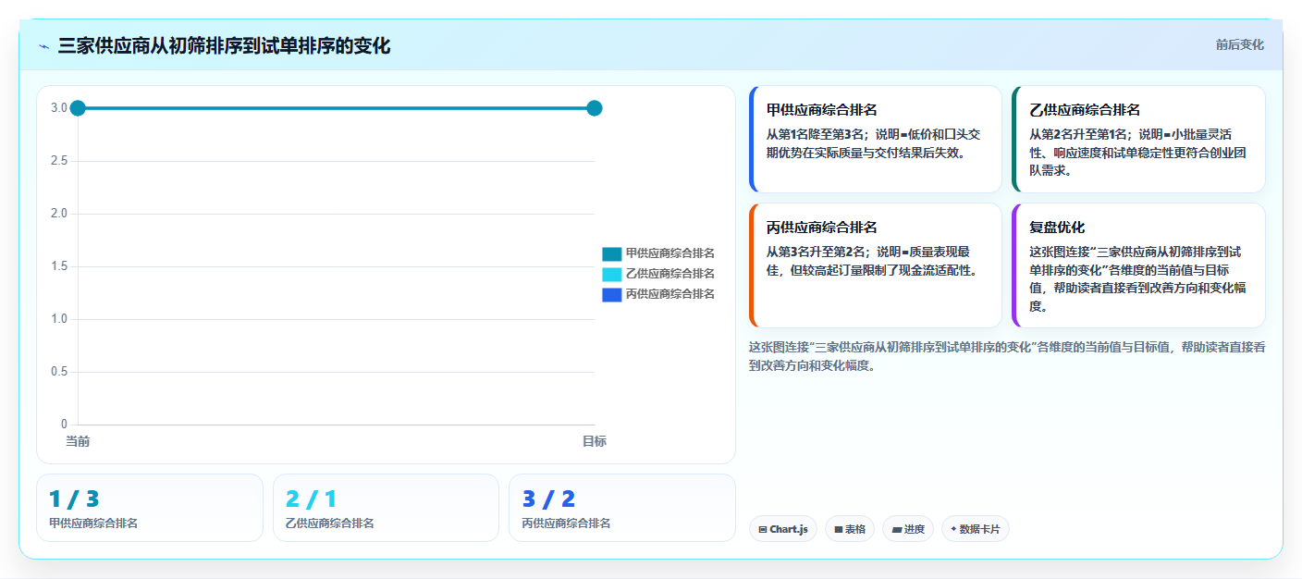
Task: Open the 丙供应商综合排名 description card
Action: 875,265
